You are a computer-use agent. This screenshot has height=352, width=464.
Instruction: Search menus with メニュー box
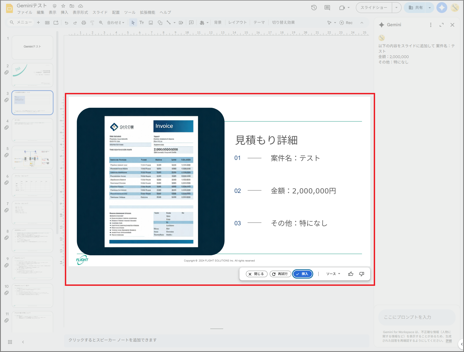coord(21,23)
